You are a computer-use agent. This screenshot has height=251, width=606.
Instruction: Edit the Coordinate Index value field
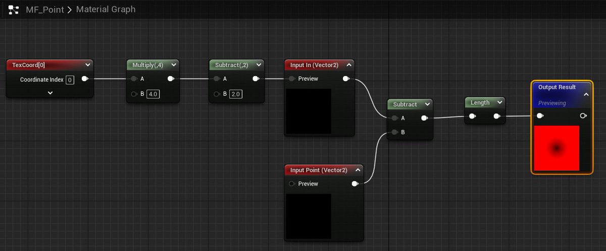pyautogui.click(x=70, y=80)
